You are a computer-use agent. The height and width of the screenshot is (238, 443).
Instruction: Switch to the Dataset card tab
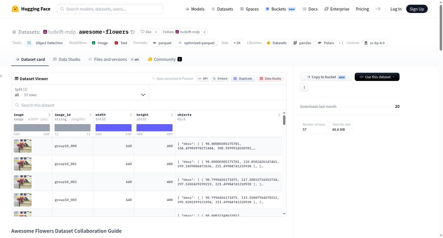30,59
